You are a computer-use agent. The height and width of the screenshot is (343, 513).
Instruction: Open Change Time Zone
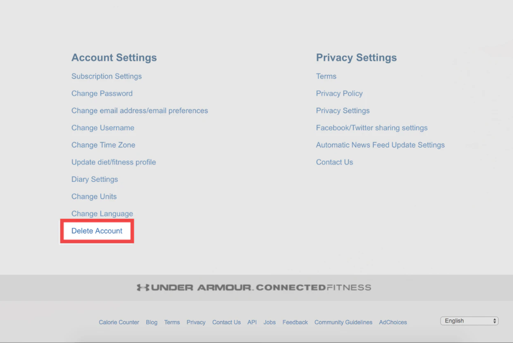coord(104,145)
